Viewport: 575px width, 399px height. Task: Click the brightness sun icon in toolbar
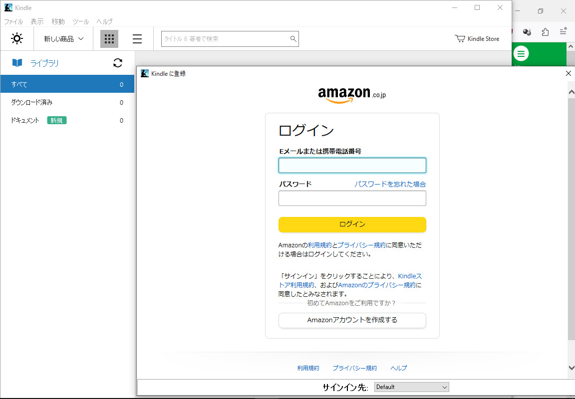point(17,38)
